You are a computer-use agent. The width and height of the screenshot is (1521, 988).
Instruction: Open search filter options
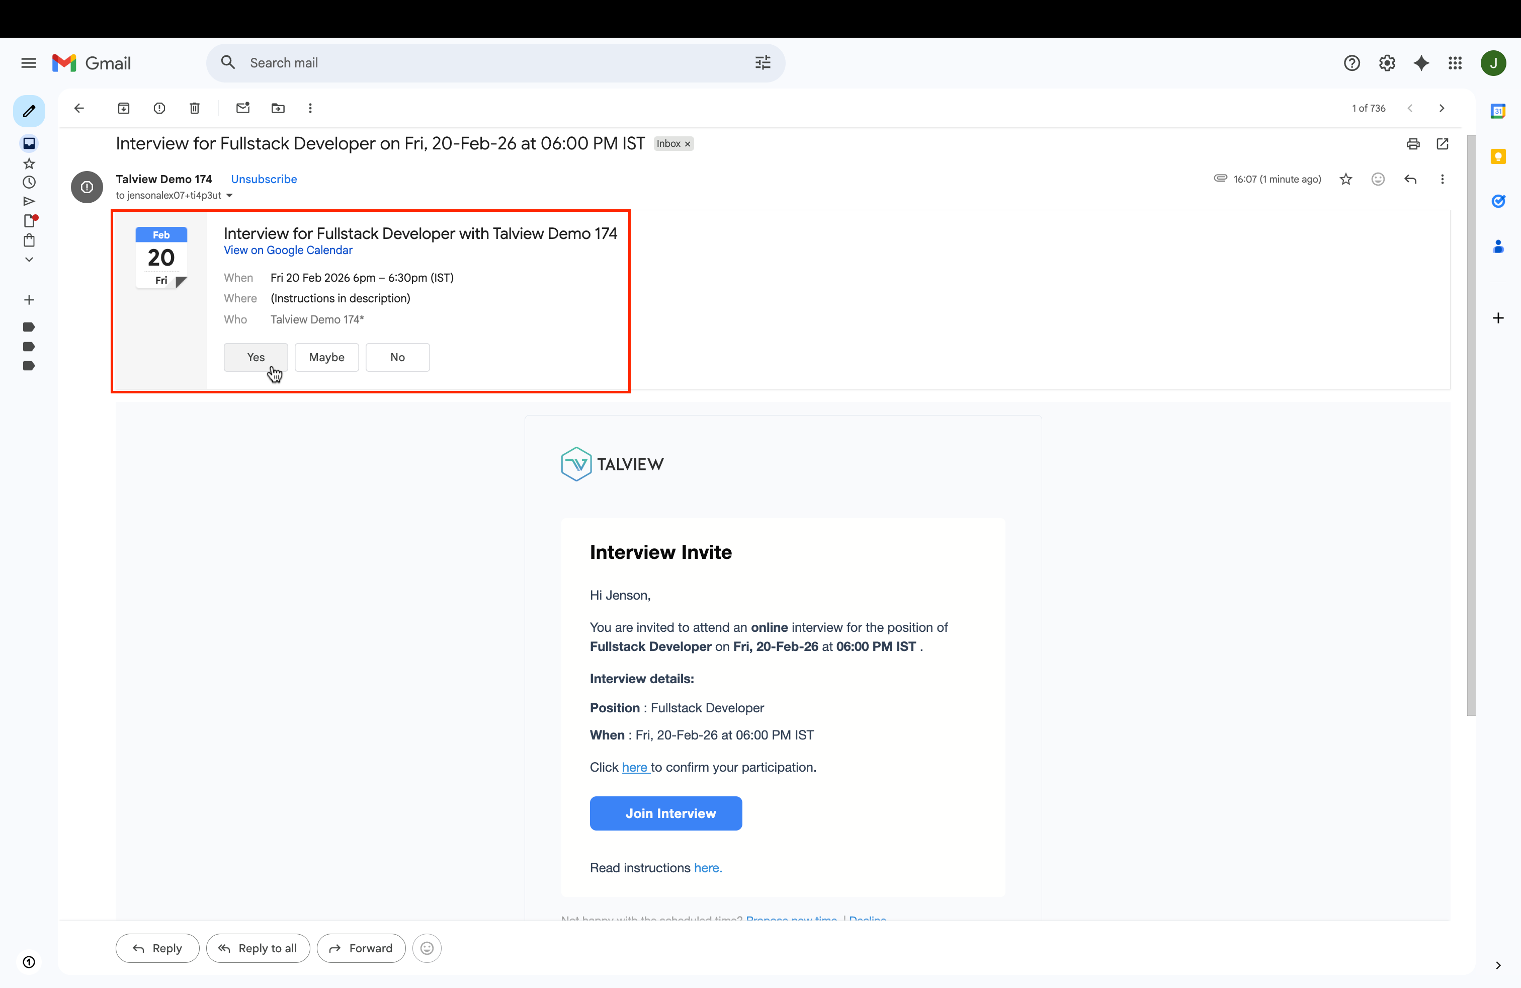(763, 62)
